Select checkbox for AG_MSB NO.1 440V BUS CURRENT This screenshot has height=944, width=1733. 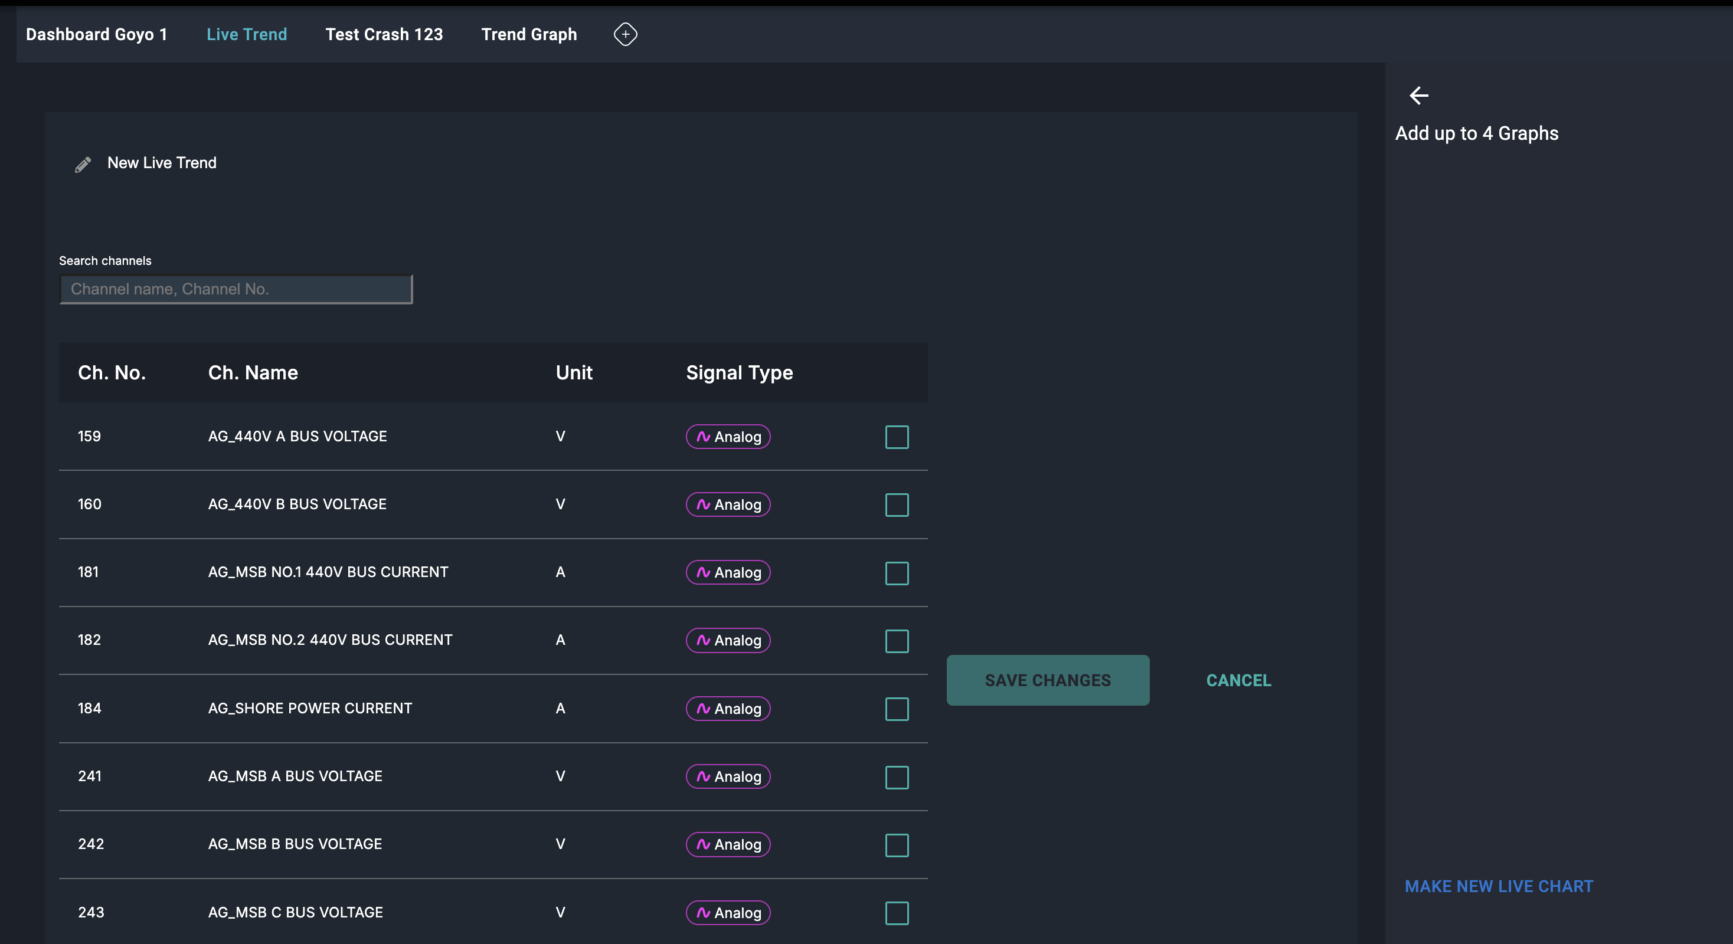pos(897,573)
